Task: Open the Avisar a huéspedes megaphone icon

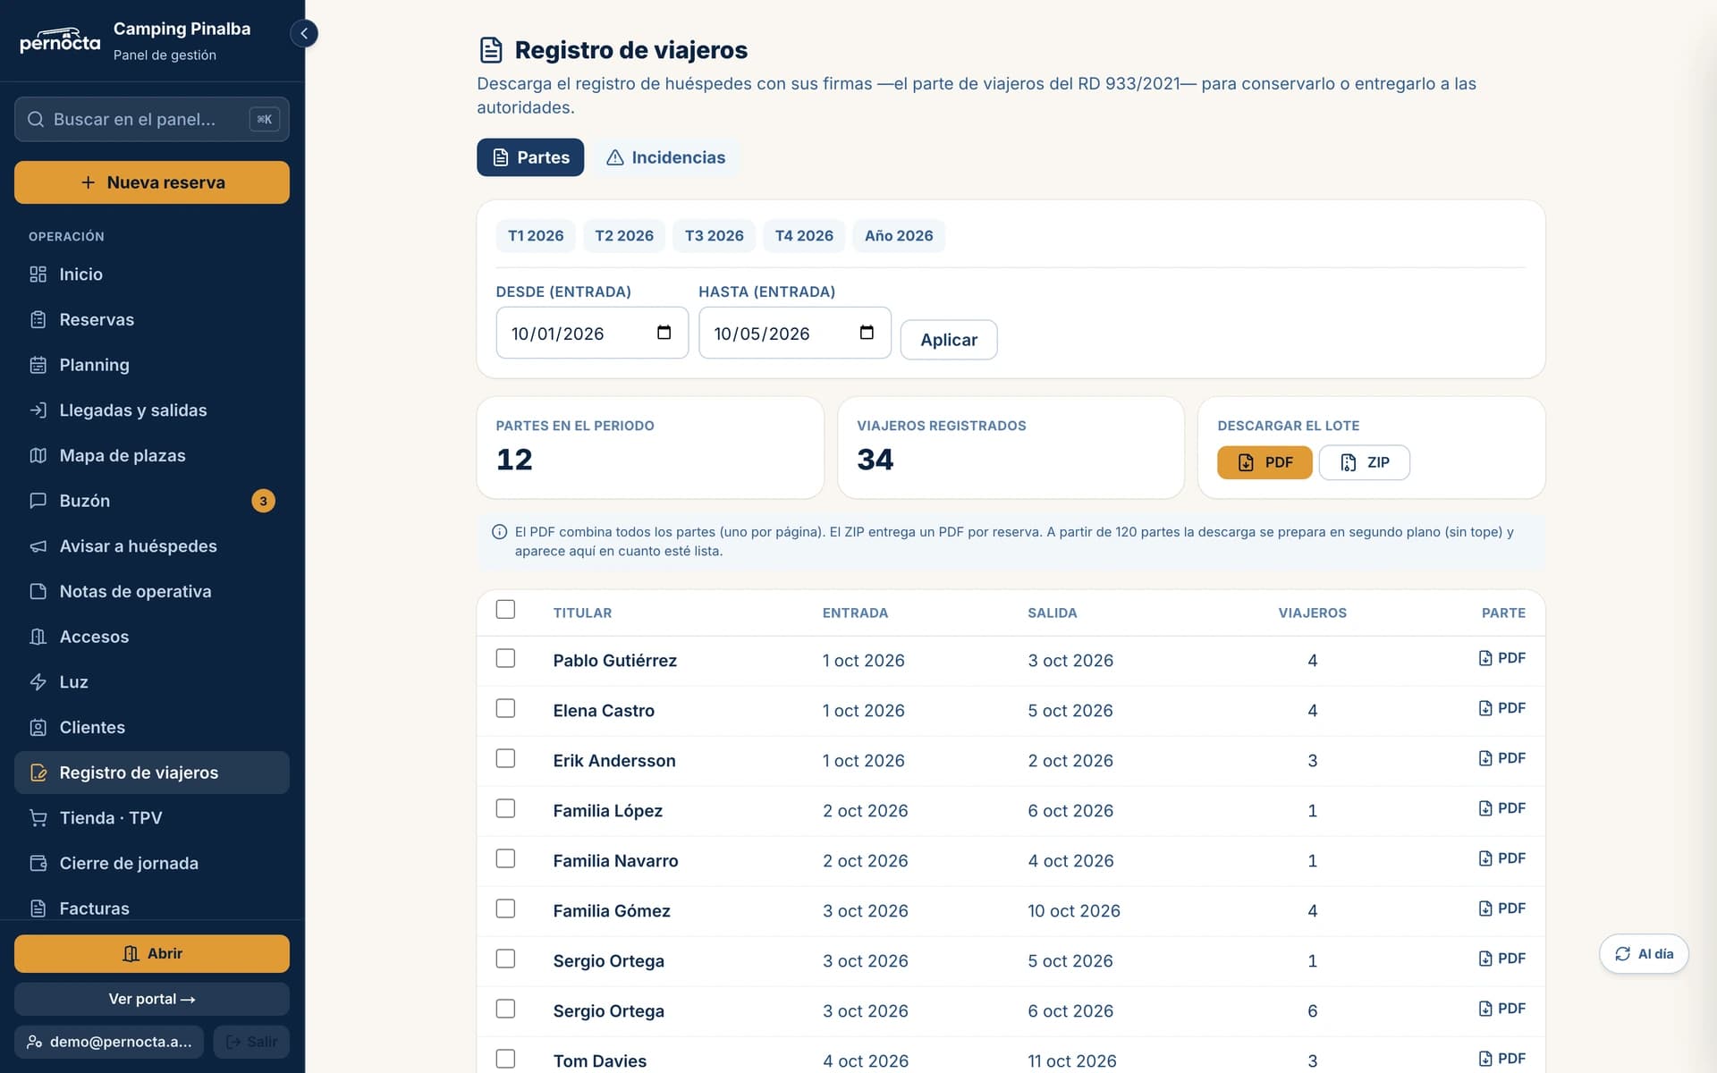Action: (38, 546)
